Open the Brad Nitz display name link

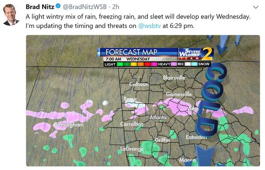[40, 7]
